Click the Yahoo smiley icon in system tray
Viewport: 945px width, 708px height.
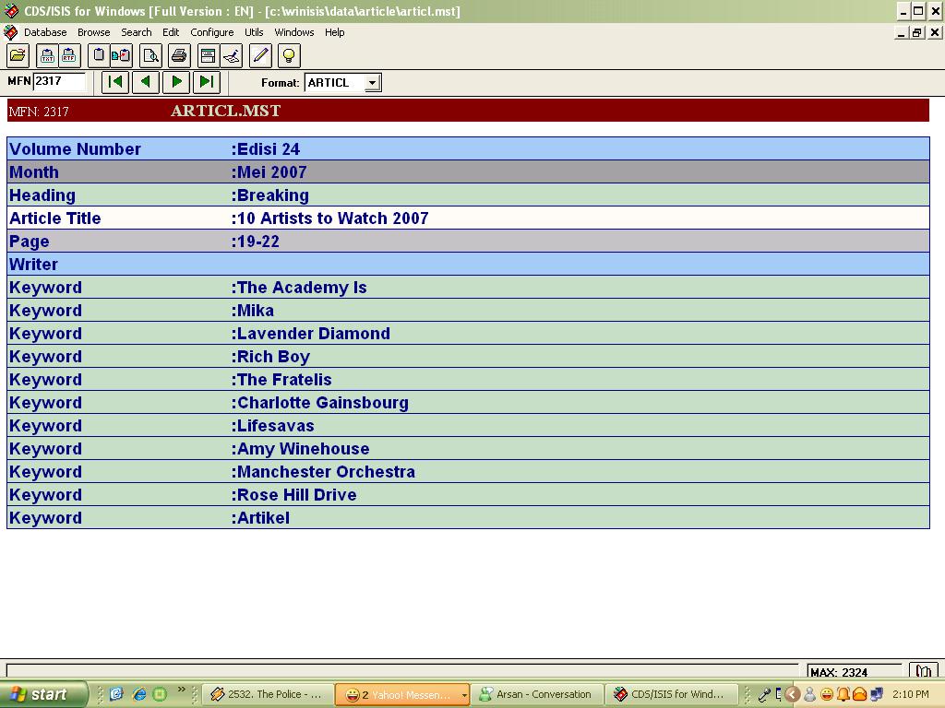826,694
